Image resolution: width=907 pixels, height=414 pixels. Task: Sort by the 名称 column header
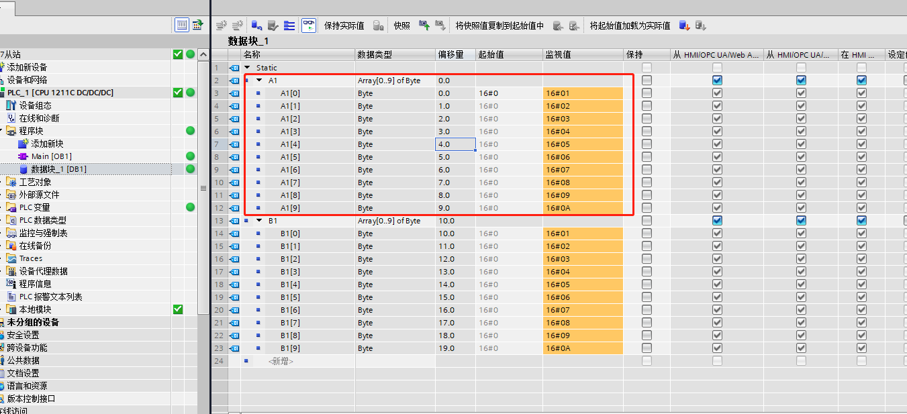click(297, 55)
